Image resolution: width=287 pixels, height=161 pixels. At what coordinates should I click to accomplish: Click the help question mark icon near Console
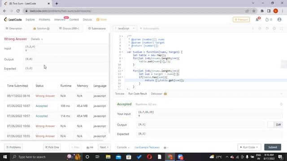coord(165,148)
